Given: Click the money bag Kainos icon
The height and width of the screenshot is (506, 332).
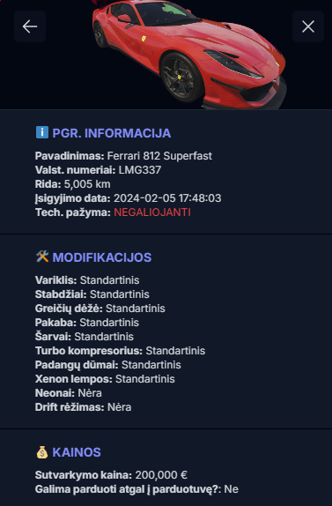Looking at the screenshot, I should pyautogui.click(x=42, y=451).
